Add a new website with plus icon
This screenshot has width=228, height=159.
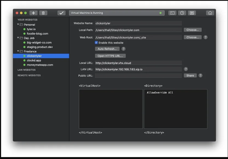tap(33, 13)
